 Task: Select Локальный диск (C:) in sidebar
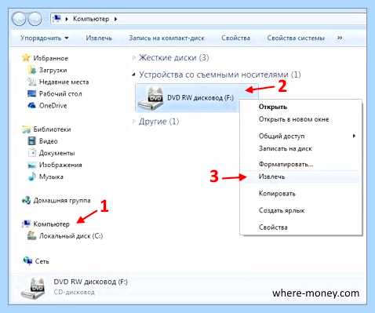tap(71, 236)
